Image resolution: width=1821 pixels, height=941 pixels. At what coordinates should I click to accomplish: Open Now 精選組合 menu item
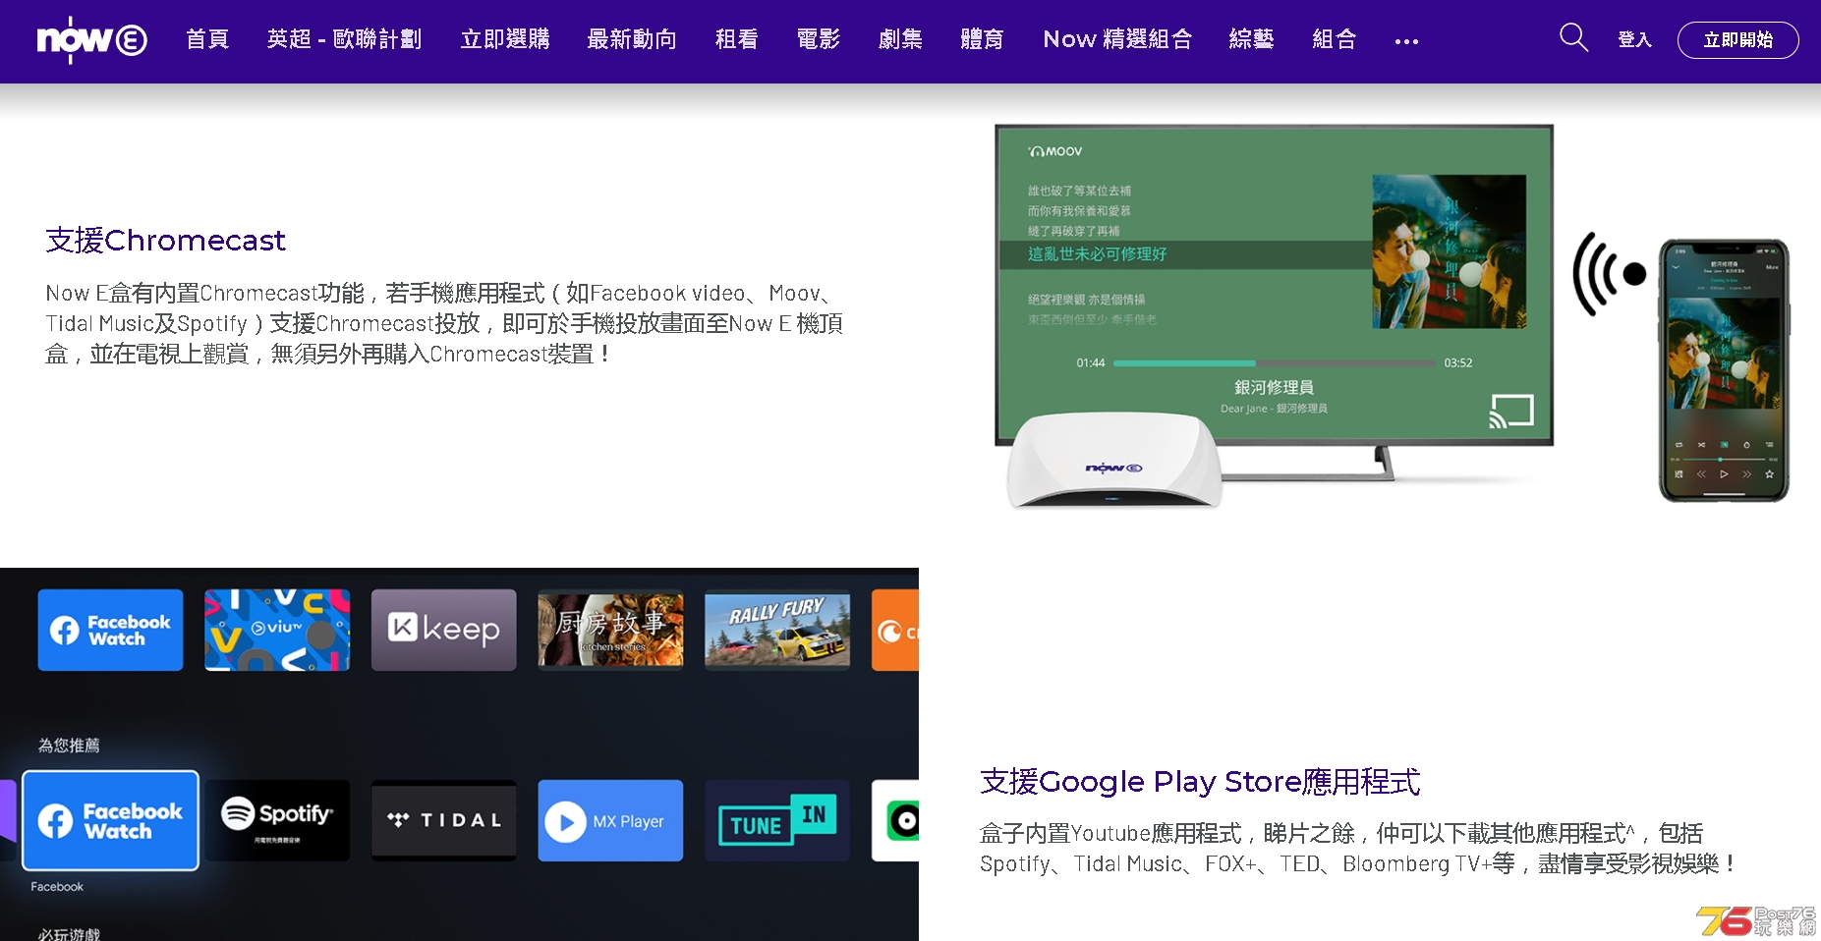(1117, 39)
